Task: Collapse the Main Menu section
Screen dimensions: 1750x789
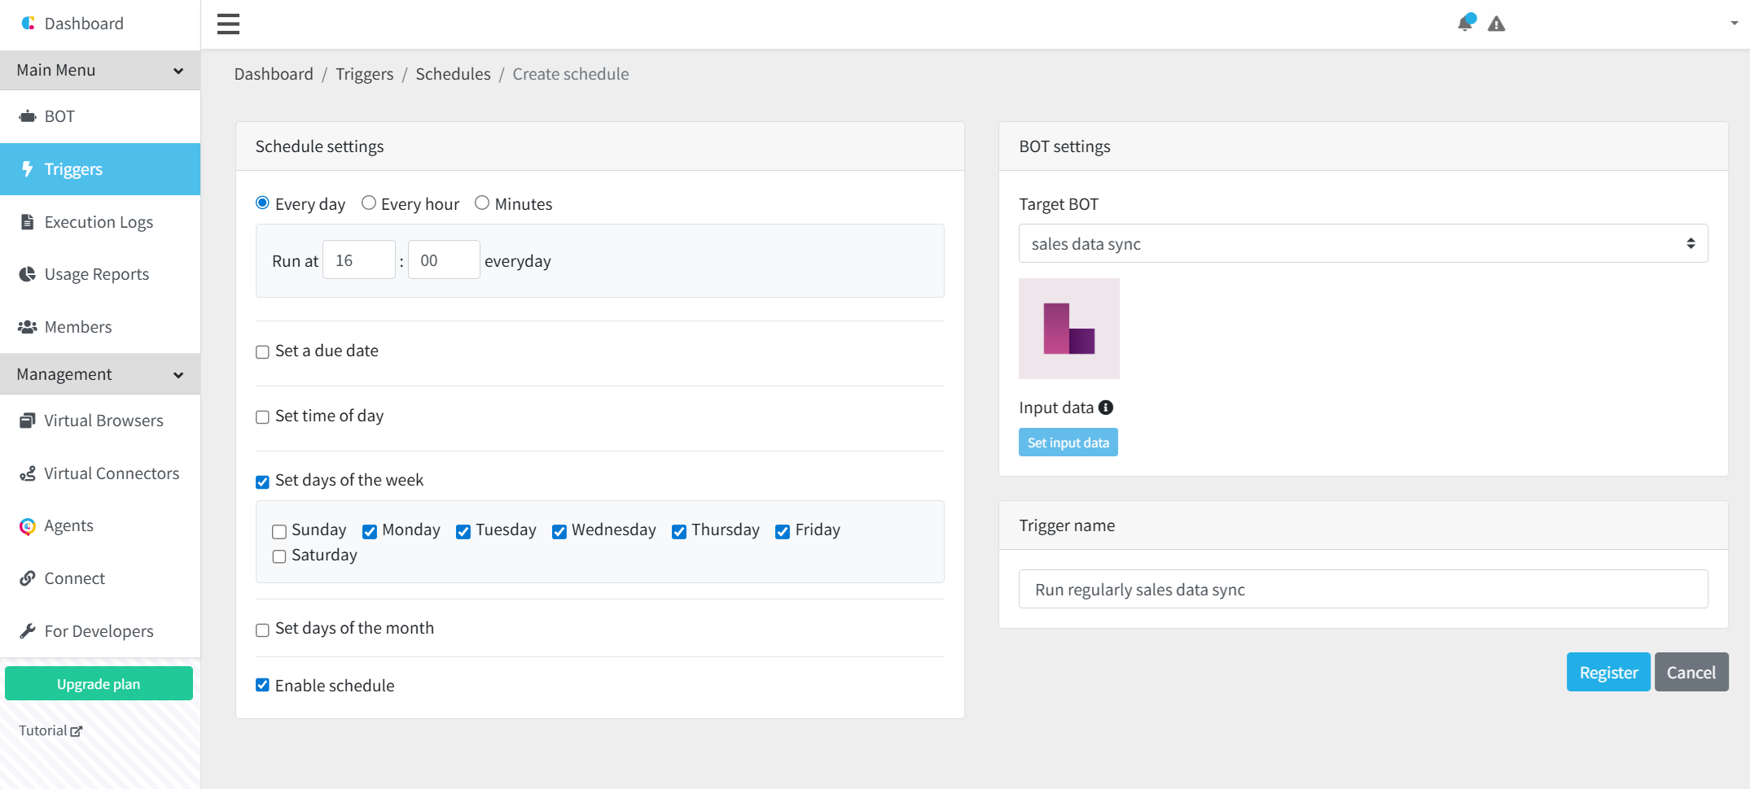Action: pos(100,70)
